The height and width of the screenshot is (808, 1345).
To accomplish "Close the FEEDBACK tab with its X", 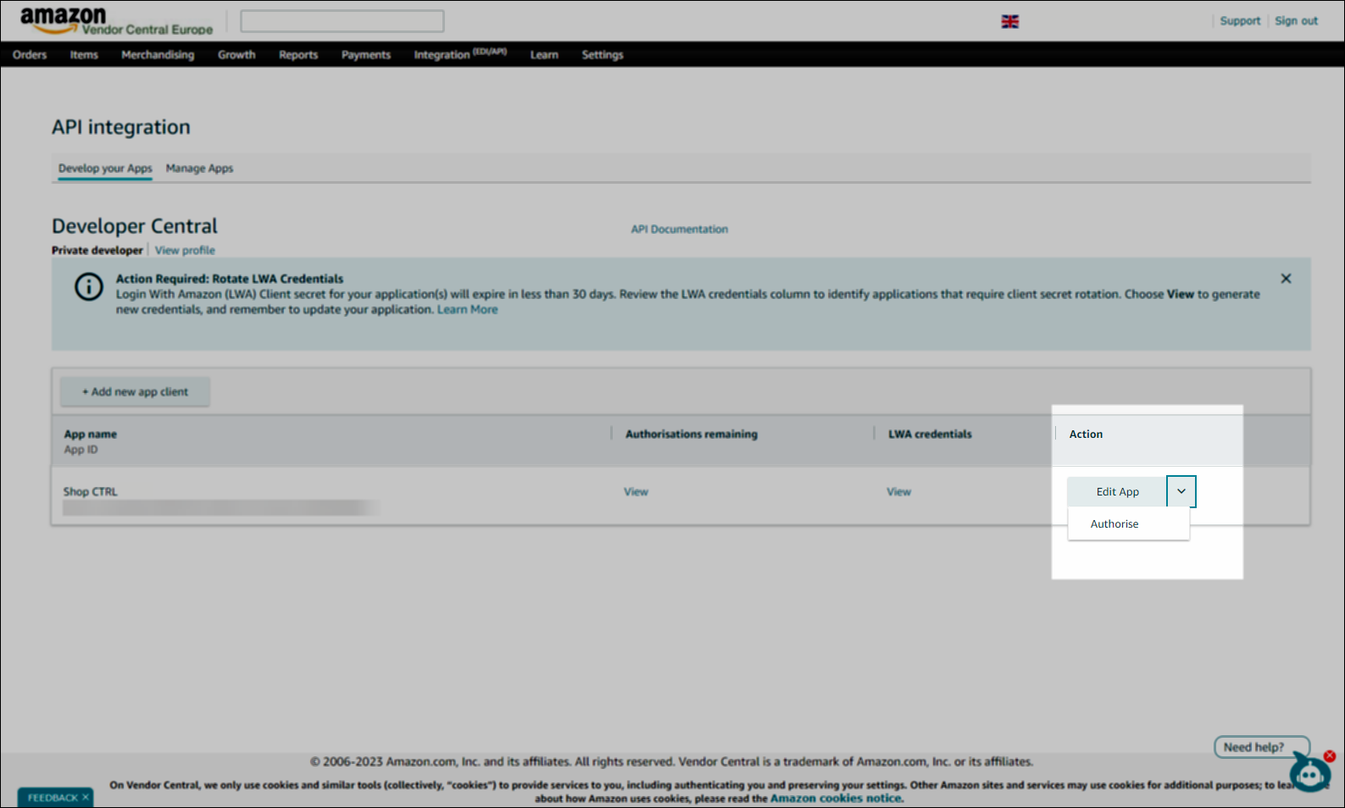I will click(86, 797).
